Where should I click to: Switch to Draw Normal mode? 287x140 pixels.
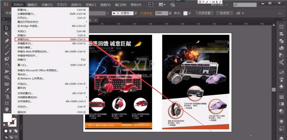(6, 137)
